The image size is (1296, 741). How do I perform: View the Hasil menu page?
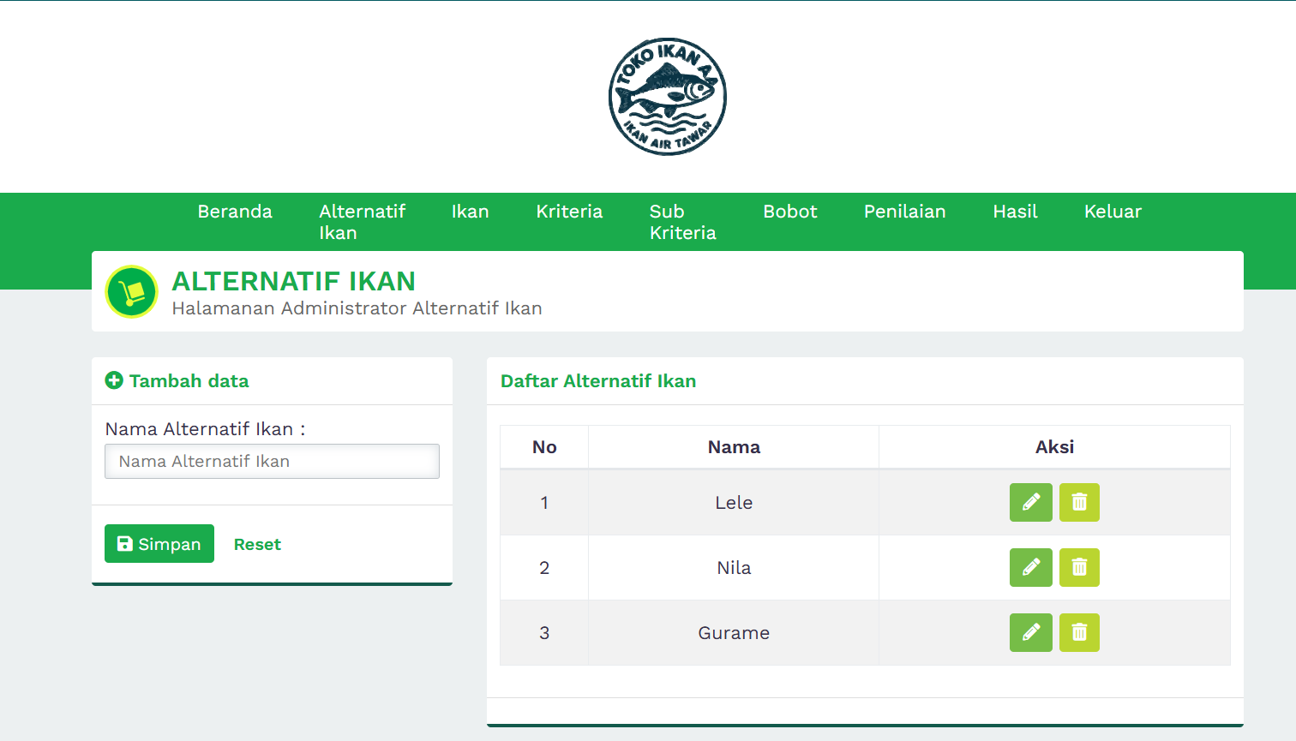(1015, 212)
